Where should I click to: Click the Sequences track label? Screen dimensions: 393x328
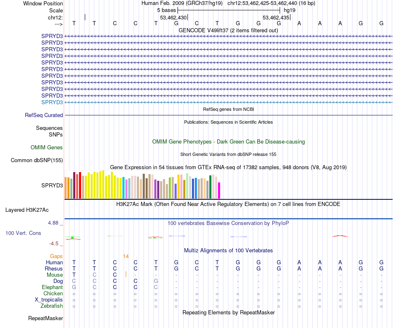pos(49,128)
